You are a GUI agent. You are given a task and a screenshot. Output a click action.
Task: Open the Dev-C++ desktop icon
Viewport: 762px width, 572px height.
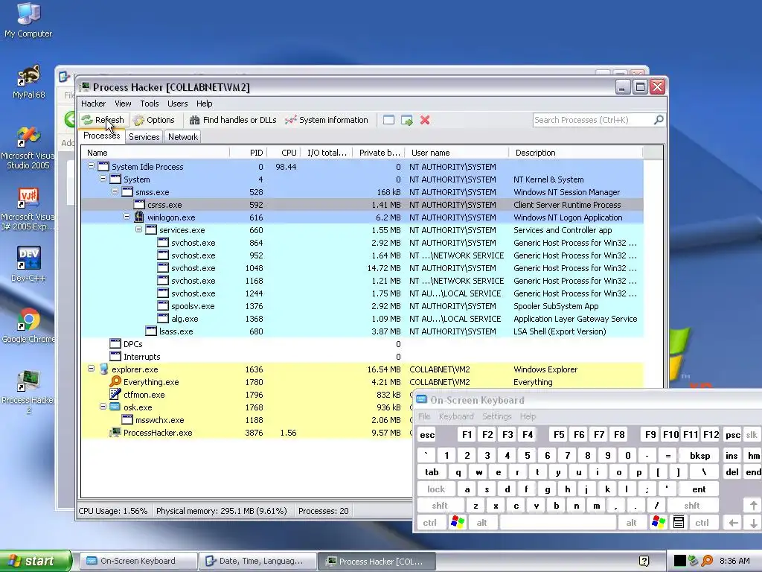[28, 264]
